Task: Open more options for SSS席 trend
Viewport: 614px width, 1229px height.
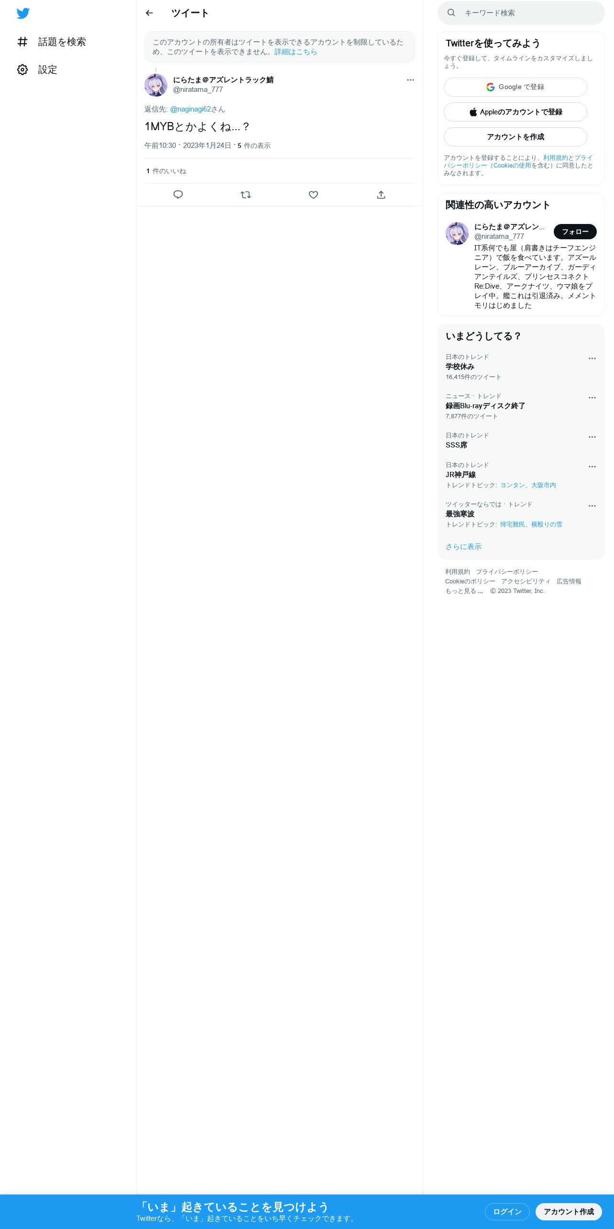Action: point(592,437)
